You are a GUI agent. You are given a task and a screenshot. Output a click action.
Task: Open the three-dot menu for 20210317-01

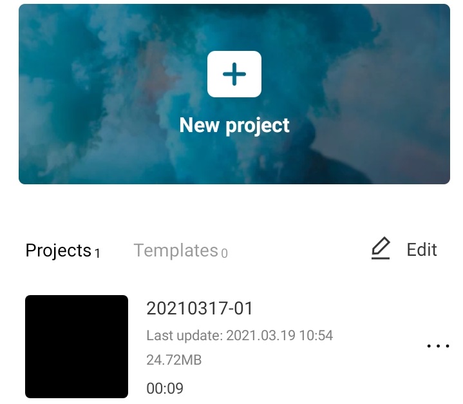pyautogui.click(x=438, y=346)
